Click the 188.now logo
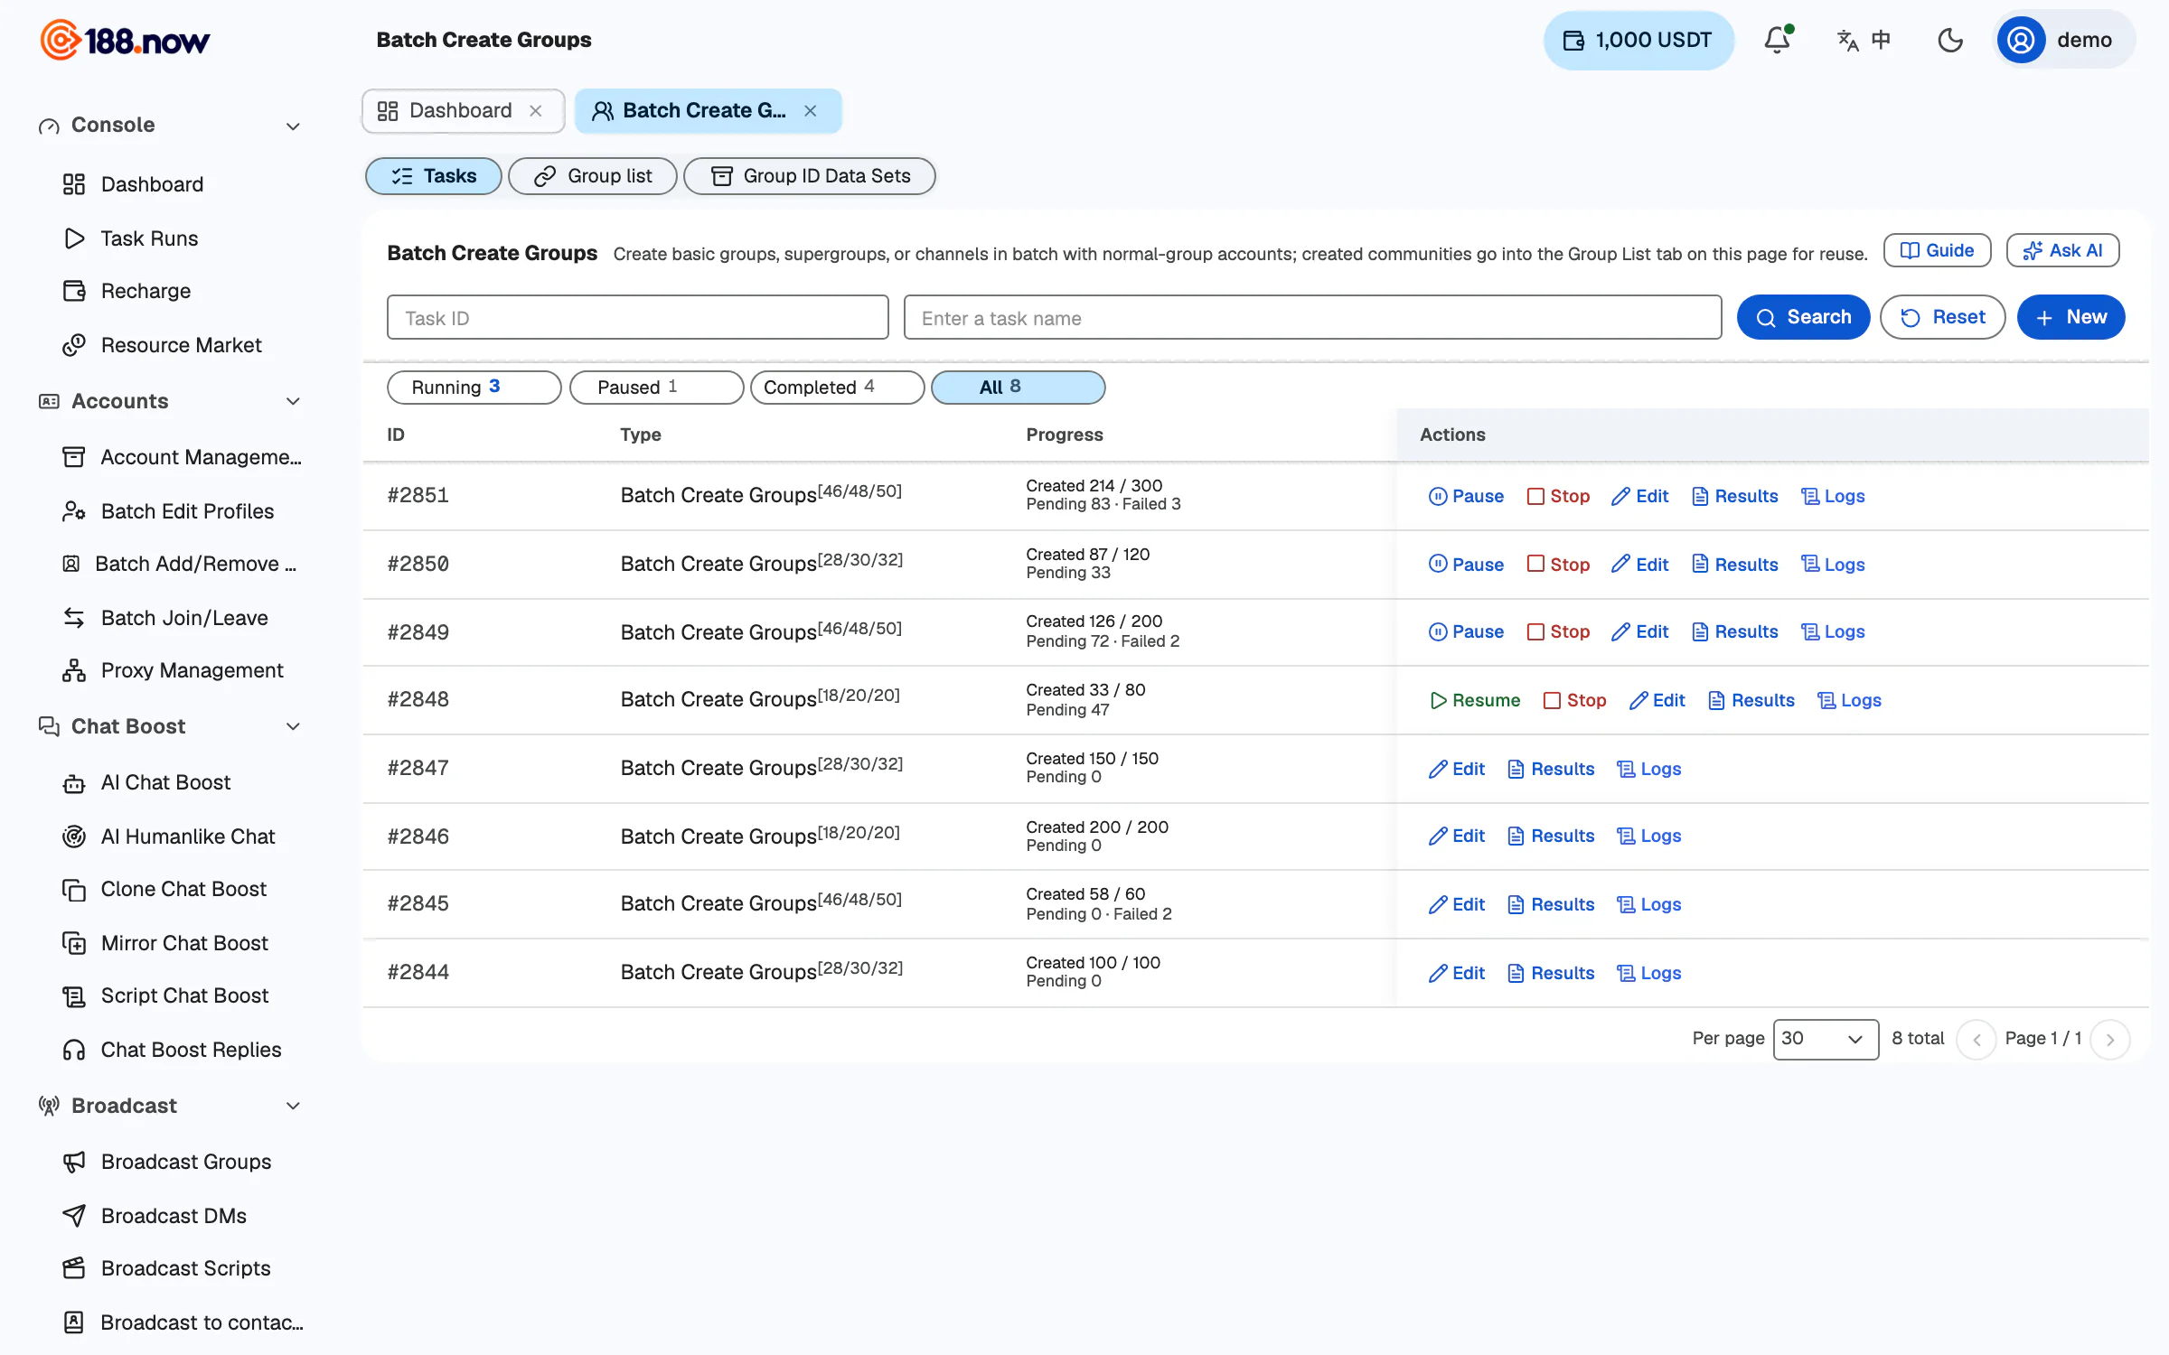Image resolution: width=2169 pixels, height=1355 pixels. pos(125,40)
